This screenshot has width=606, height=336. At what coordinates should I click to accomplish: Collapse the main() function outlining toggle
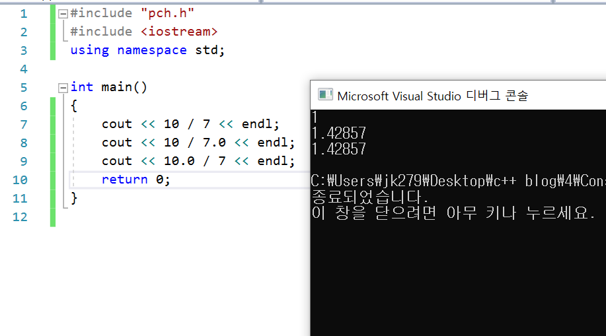click(63, 88)
